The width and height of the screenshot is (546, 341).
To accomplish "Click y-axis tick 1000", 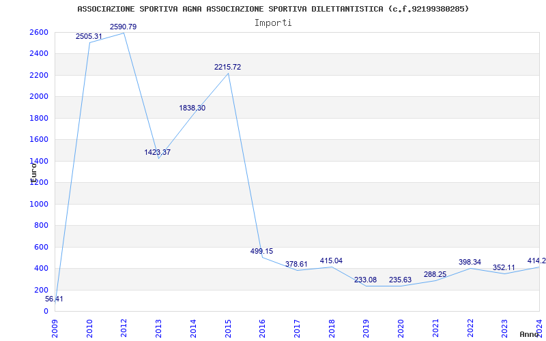I will [x=40, y=204].
